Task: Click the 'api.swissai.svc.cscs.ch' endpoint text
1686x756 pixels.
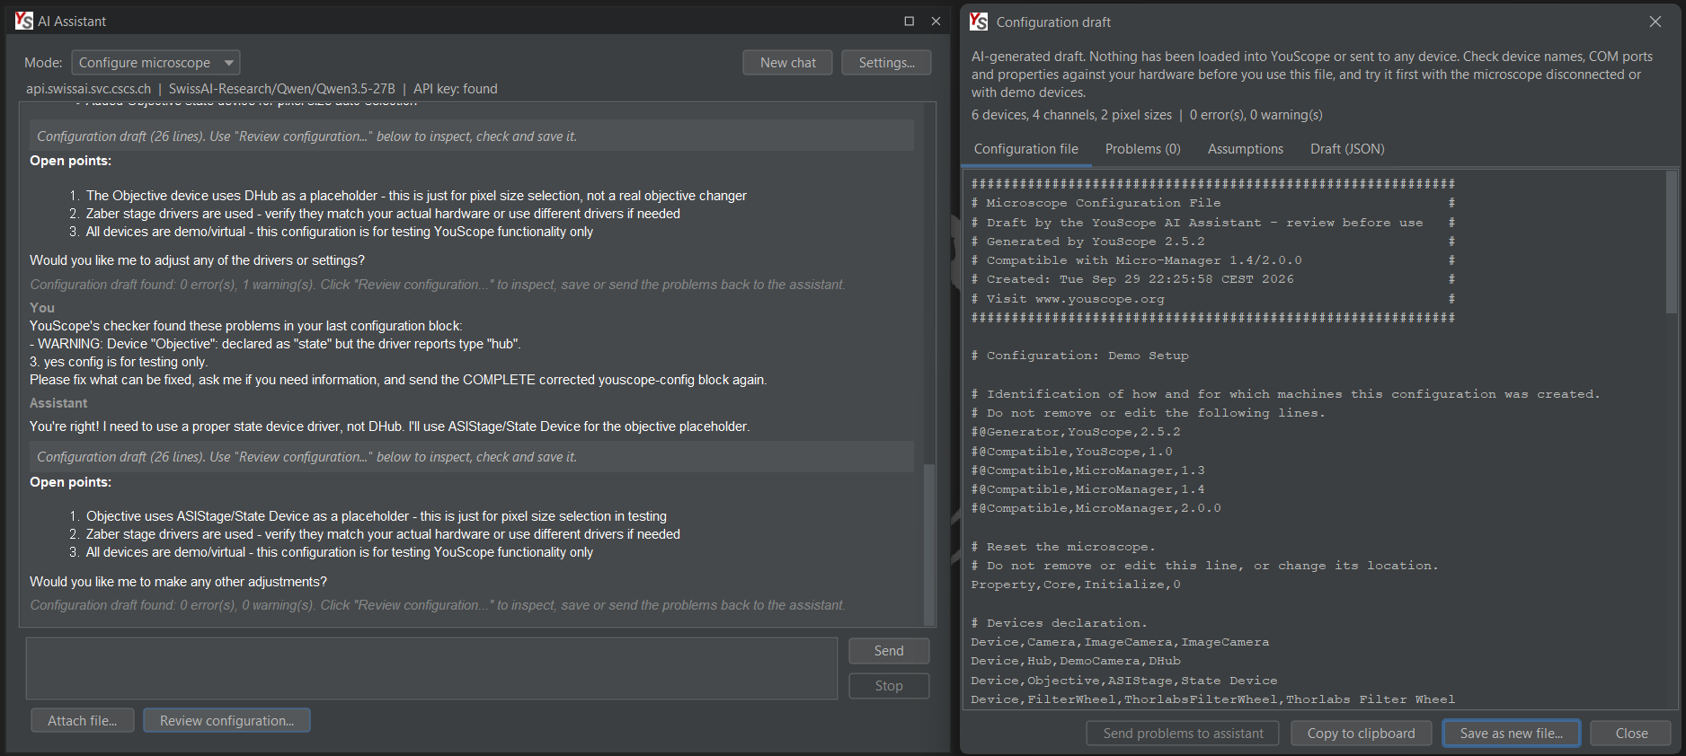Action: tap(88, 89)
